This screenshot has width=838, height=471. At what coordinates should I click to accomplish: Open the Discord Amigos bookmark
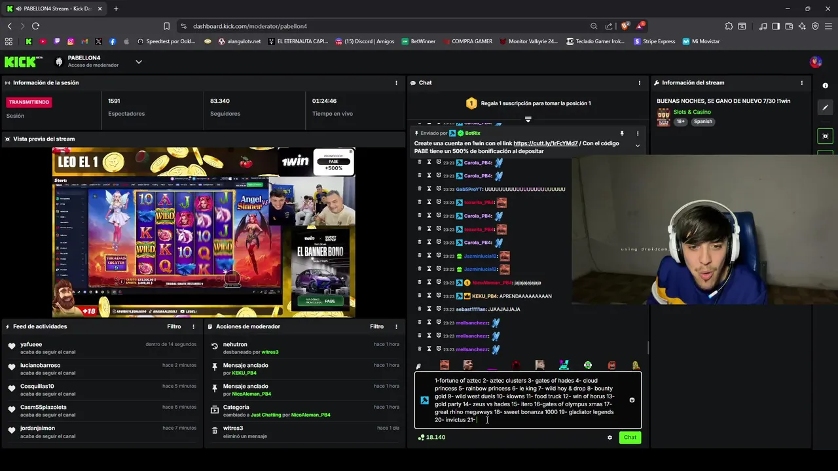click(x=365, y=41)
